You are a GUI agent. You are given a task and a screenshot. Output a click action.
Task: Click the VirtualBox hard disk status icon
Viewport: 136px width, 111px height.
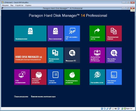click(102, 109)
